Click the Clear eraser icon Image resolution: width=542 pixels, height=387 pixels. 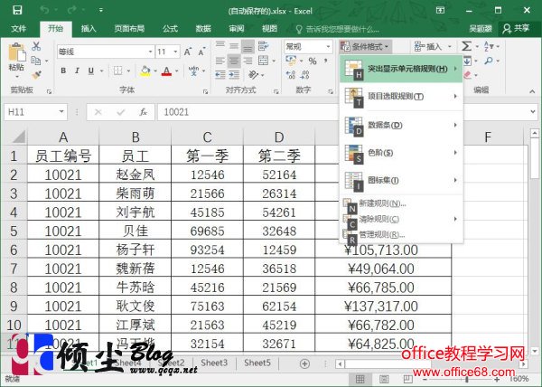click(468, 75)
